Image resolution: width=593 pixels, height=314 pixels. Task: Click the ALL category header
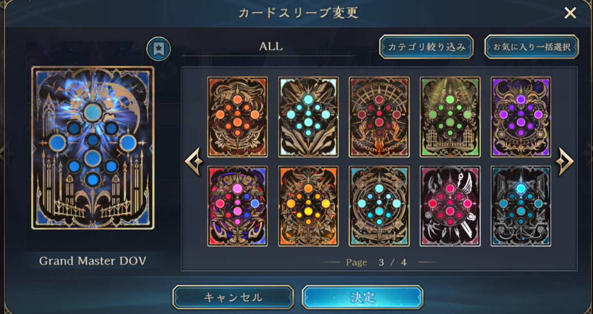(271, 47)
